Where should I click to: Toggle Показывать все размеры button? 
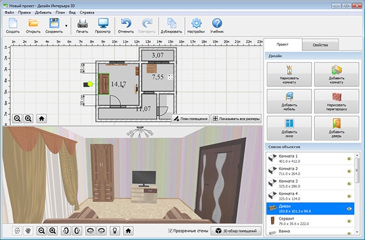[x=236, y=118]
